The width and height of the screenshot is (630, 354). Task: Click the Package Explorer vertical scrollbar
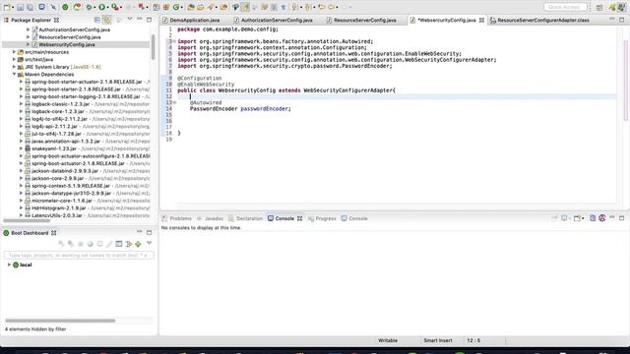tap(153, 47)
